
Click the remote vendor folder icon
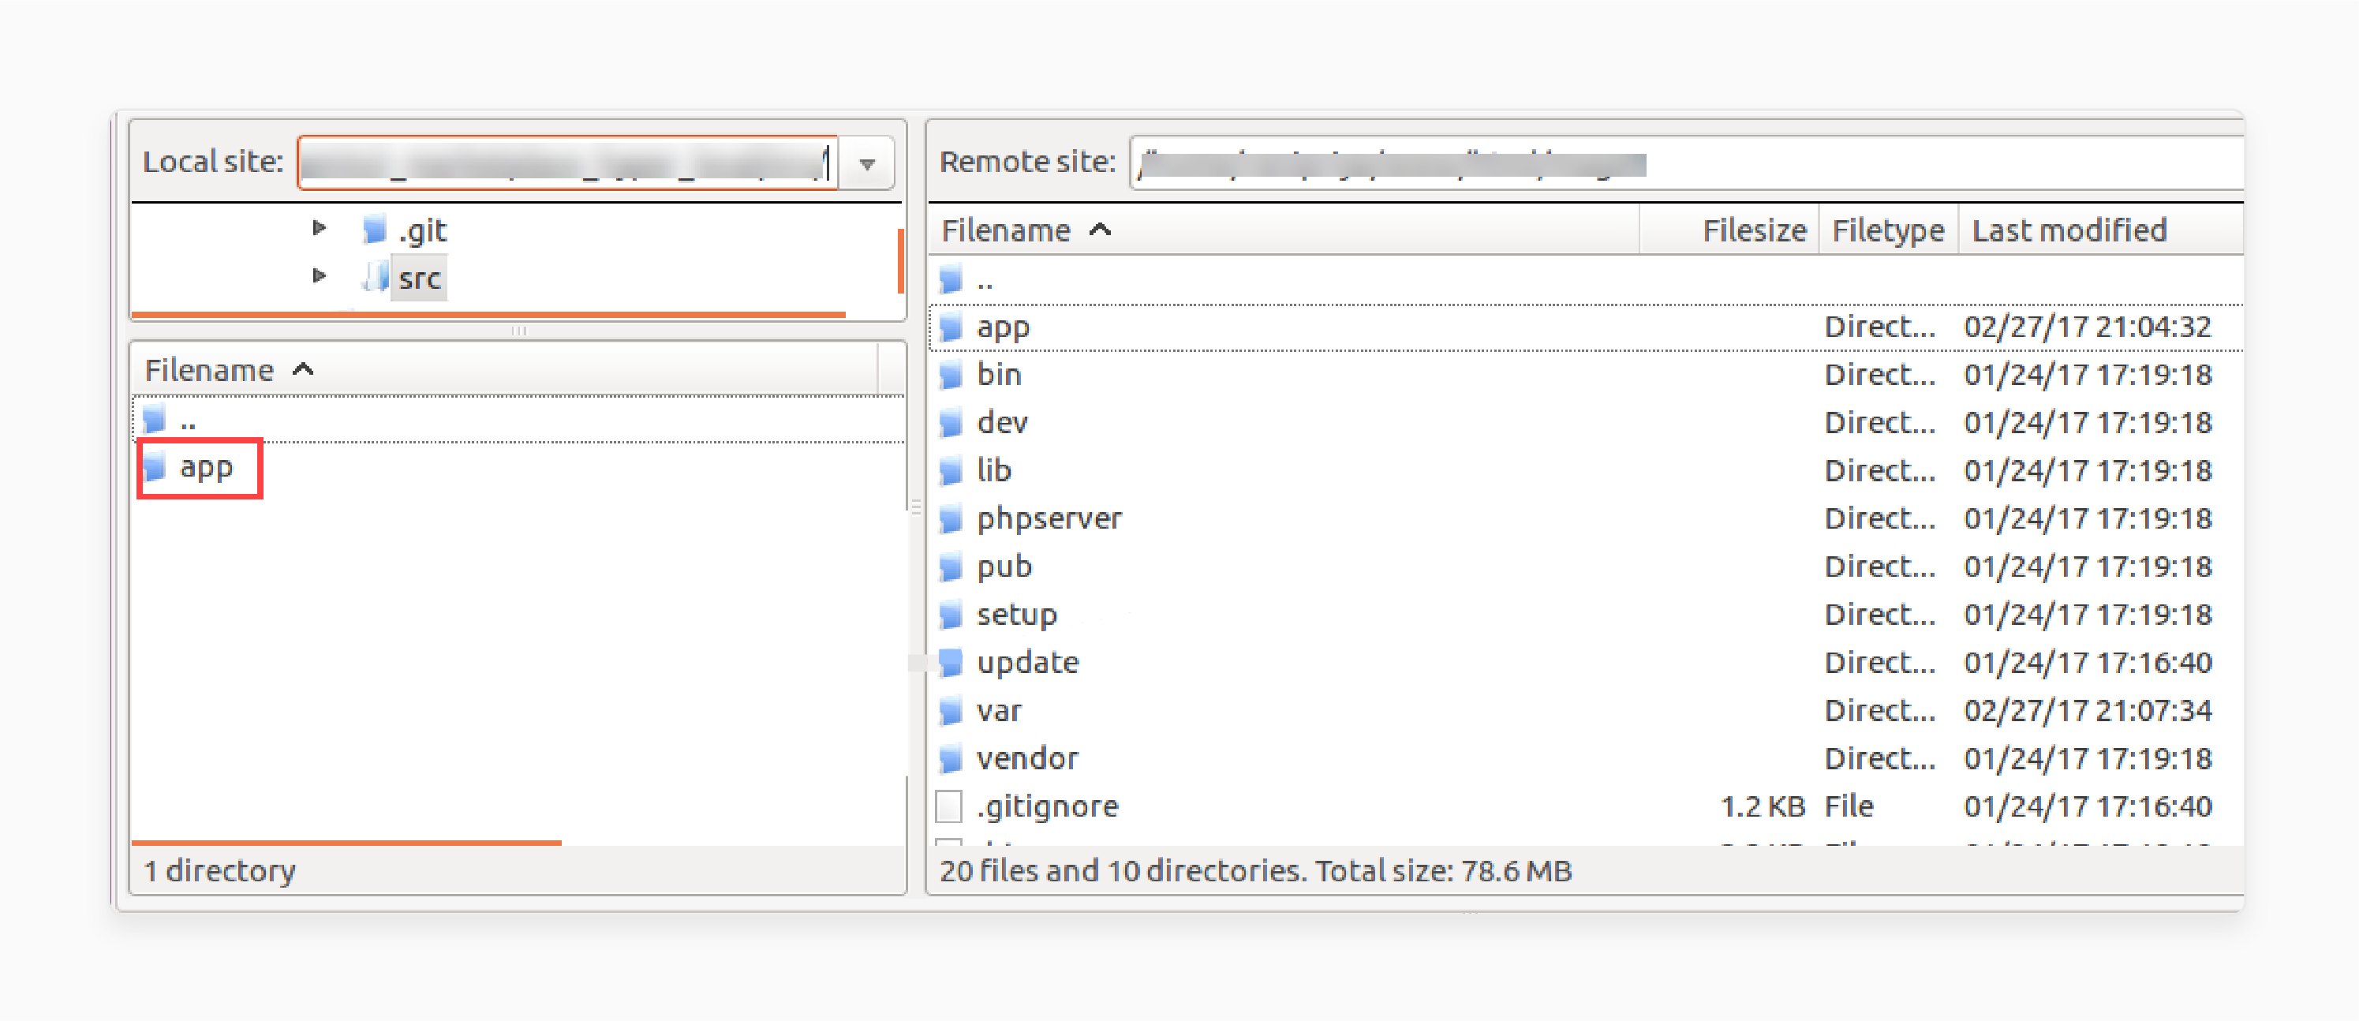(x=951, y=758)
